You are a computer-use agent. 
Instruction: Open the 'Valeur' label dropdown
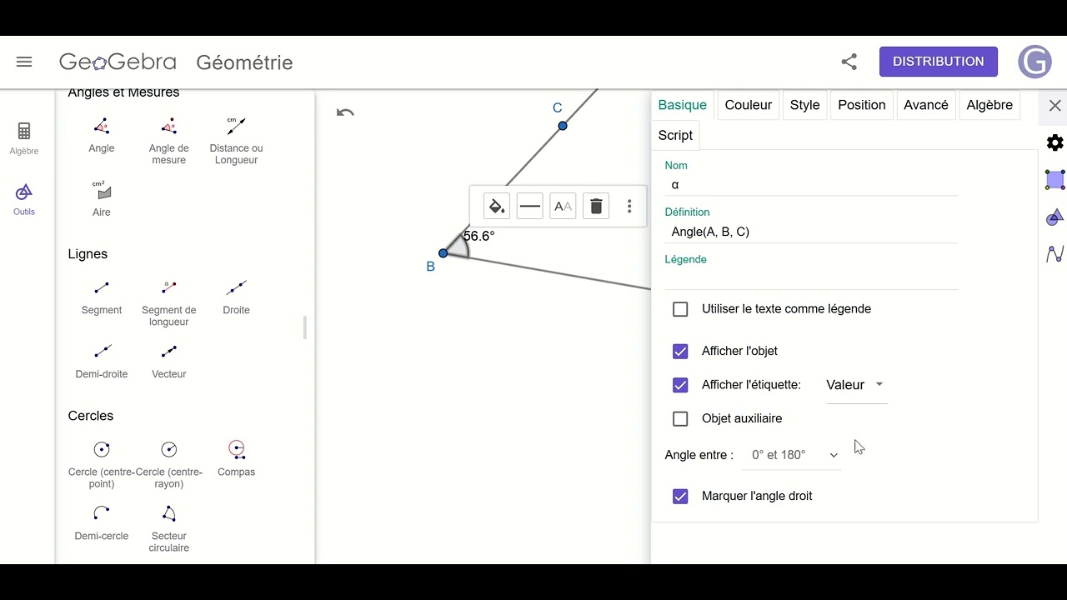tap(856, 385)
